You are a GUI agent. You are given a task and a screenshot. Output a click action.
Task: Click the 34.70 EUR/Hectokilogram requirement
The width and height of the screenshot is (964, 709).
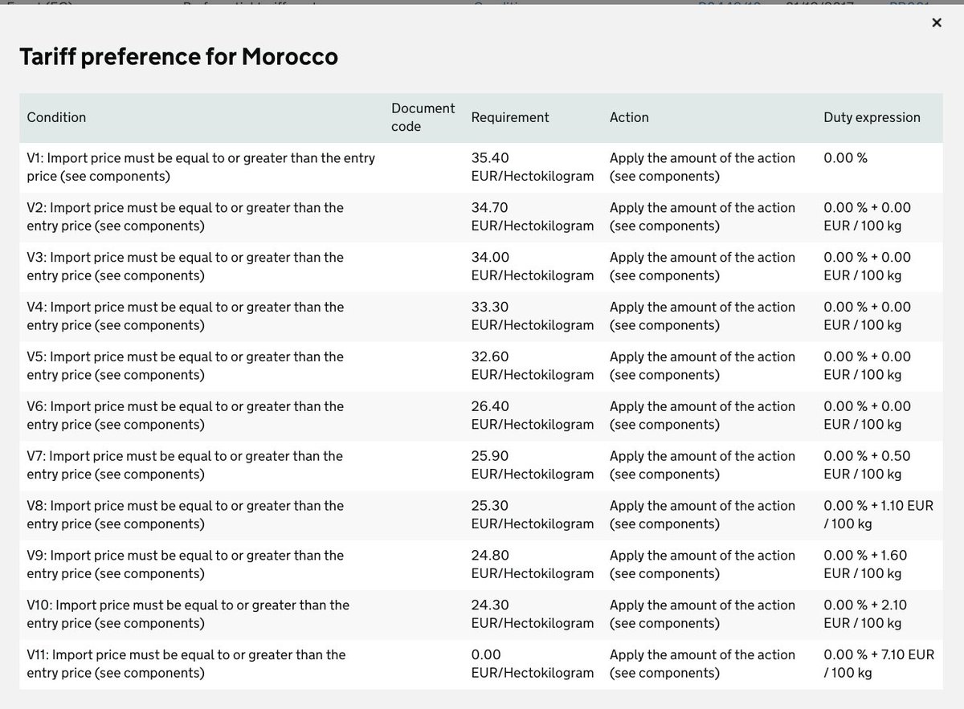[x=532, y=217]
